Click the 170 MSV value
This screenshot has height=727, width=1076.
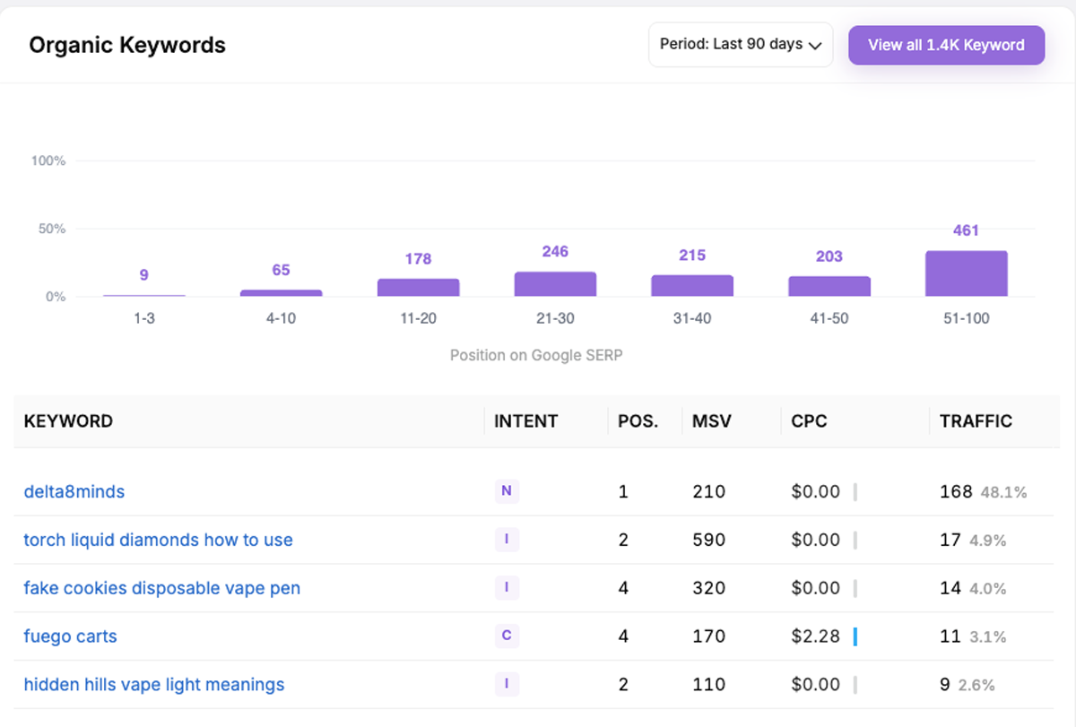(708, 636)
